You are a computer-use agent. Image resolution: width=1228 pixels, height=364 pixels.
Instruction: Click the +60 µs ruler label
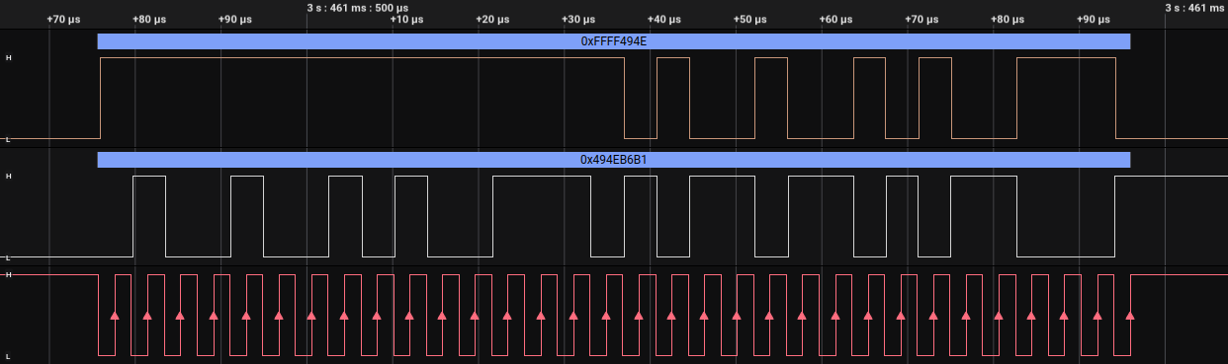click(x=835, y=19)
